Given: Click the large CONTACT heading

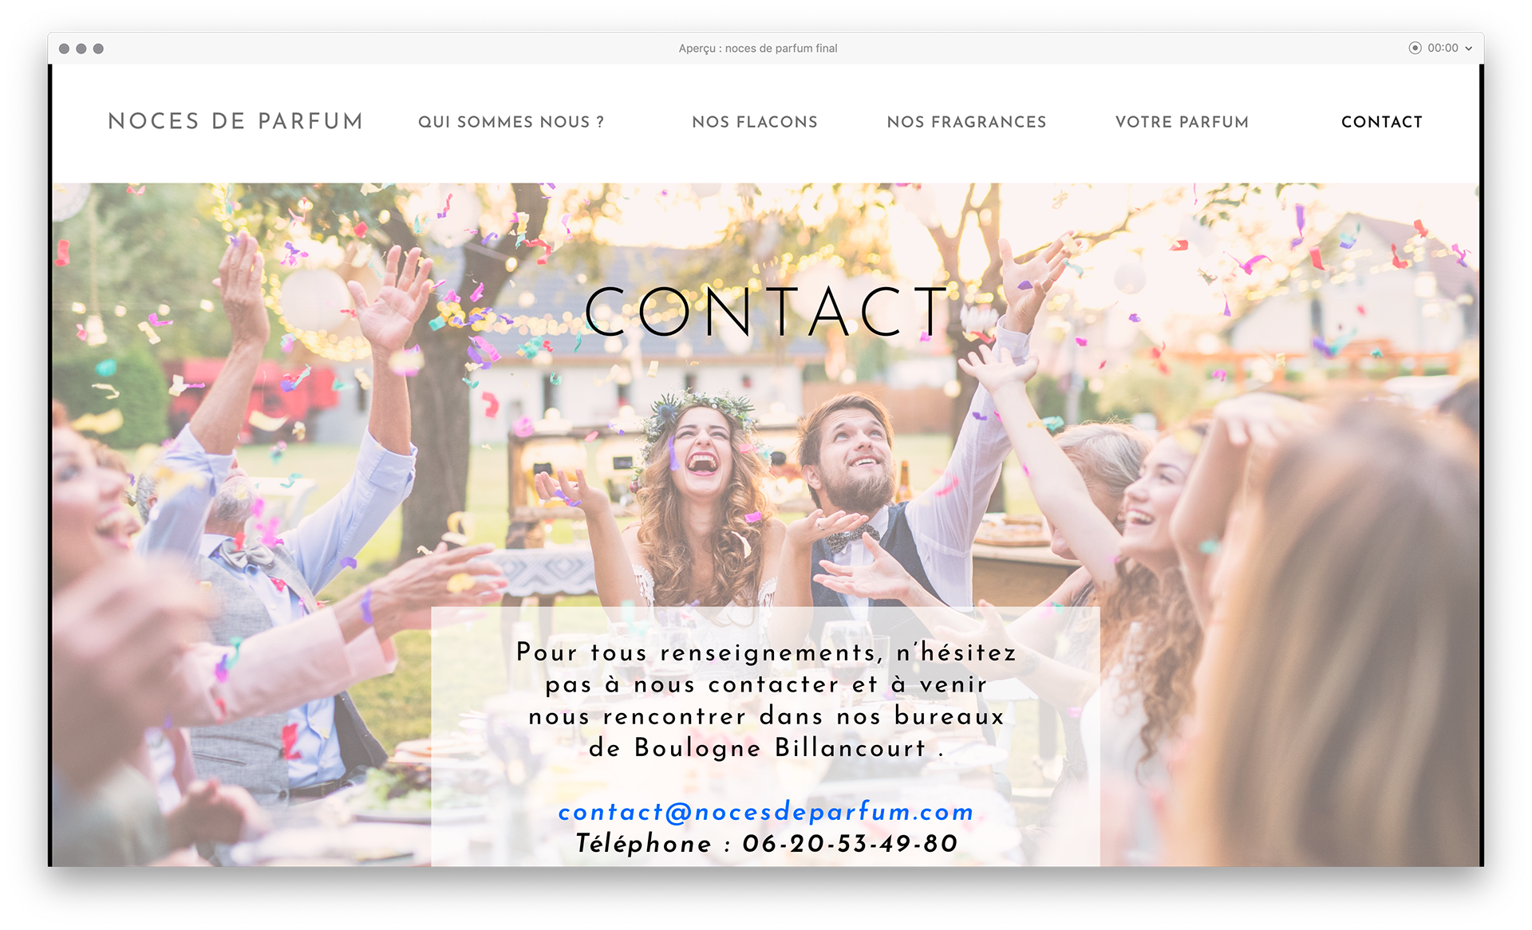Looking at the screenshot, I should pos(766,312).
